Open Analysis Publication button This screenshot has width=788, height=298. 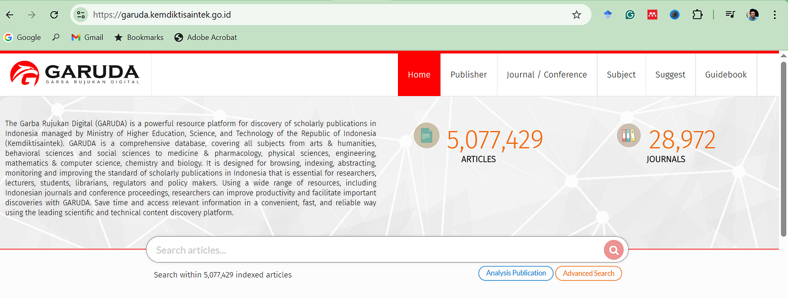point(516,273)
